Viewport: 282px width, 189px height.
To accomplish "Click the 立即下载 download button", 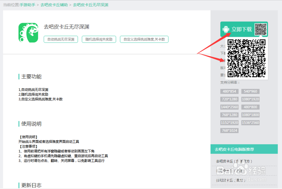I will (244, 29).
